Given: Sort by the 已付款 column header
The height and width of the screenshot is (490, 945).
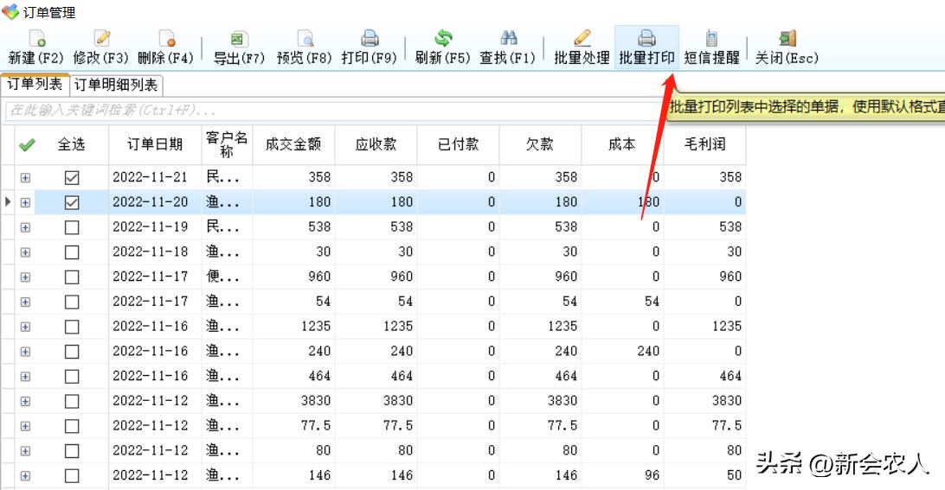Looking at the screenshot, I should click(x=458, y=144).
